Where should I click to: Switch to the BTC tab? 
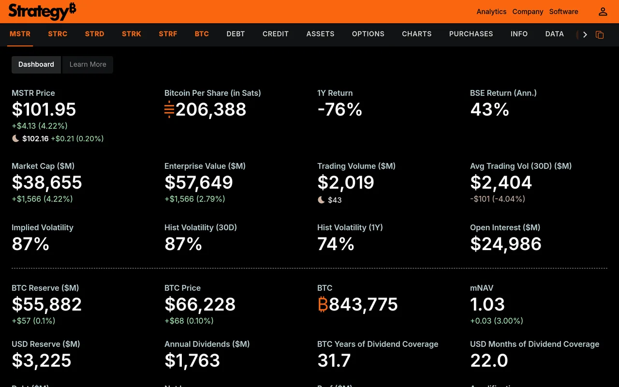202,34
